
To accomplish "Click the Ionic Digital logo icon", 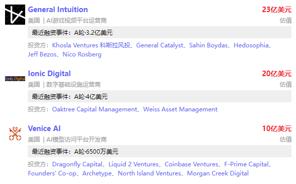I will (x=15, y=79).
